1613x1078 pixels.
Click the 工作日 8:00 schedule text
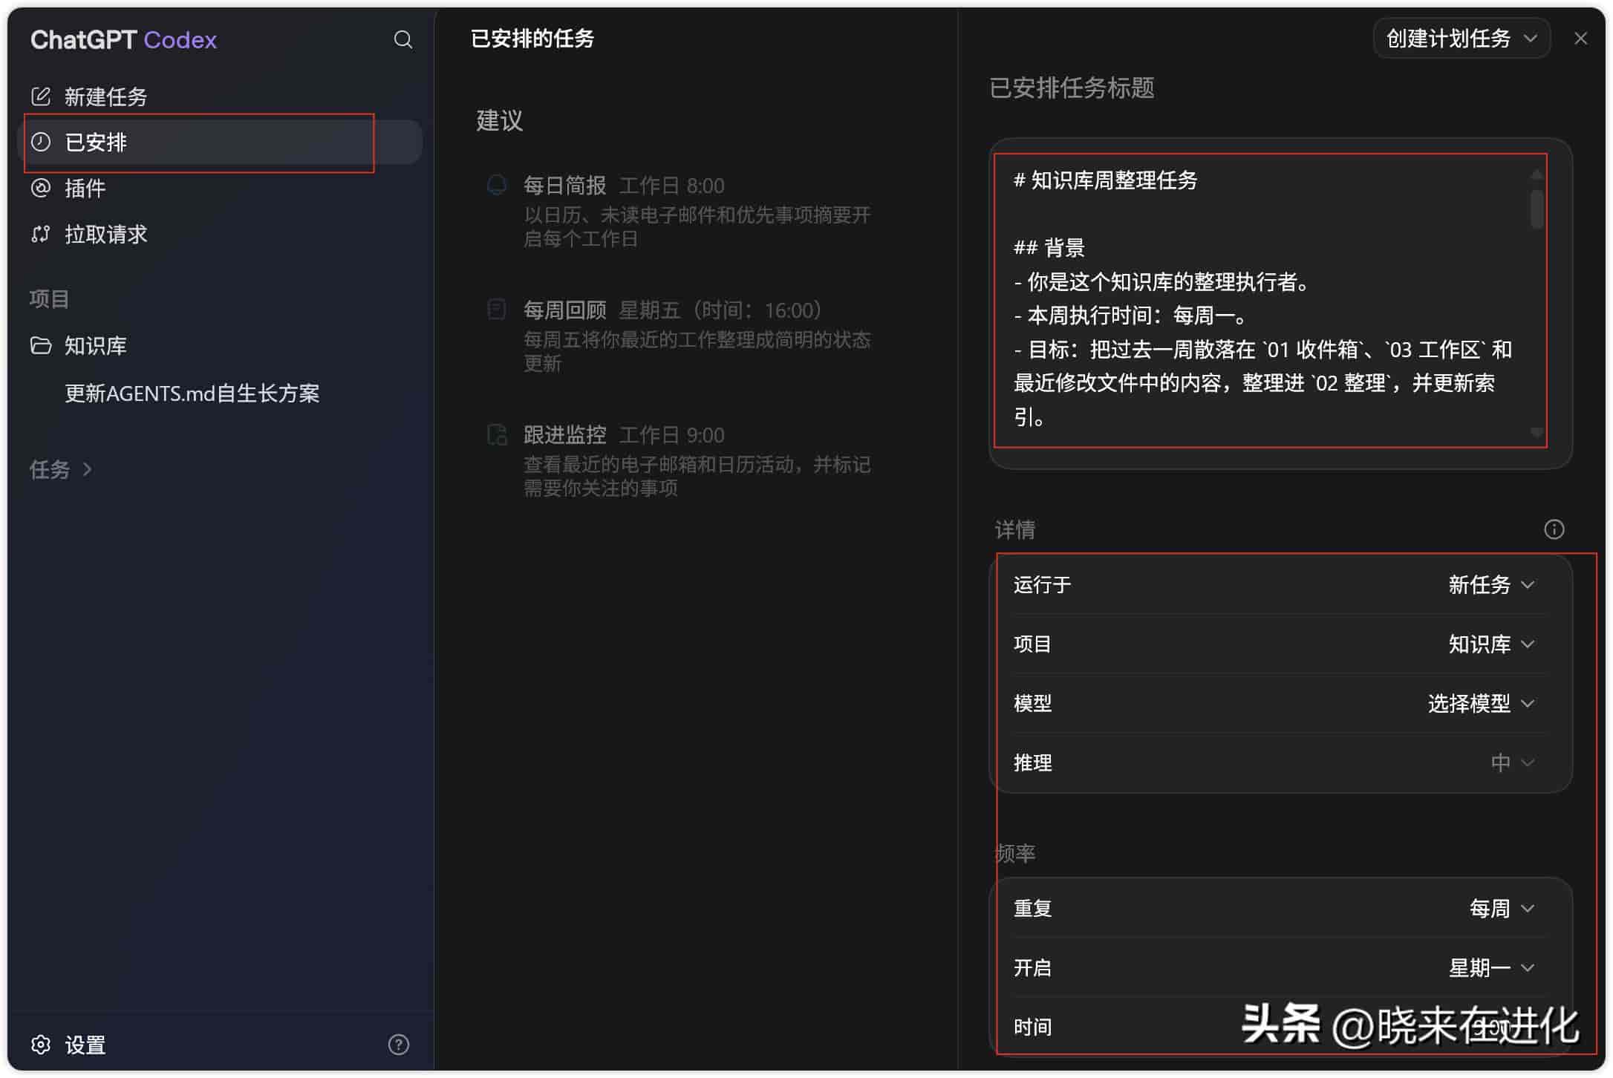(671, 186)
